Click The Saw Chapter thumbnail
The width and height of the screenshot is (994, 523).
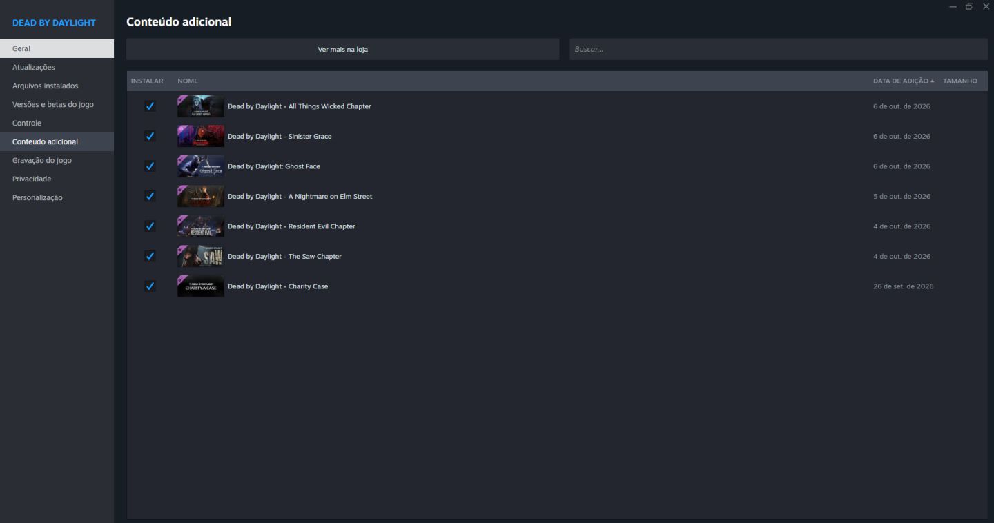click(201, 256)
